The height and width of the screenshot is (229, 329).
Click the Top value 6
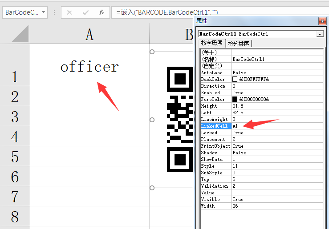pos(234,179)
